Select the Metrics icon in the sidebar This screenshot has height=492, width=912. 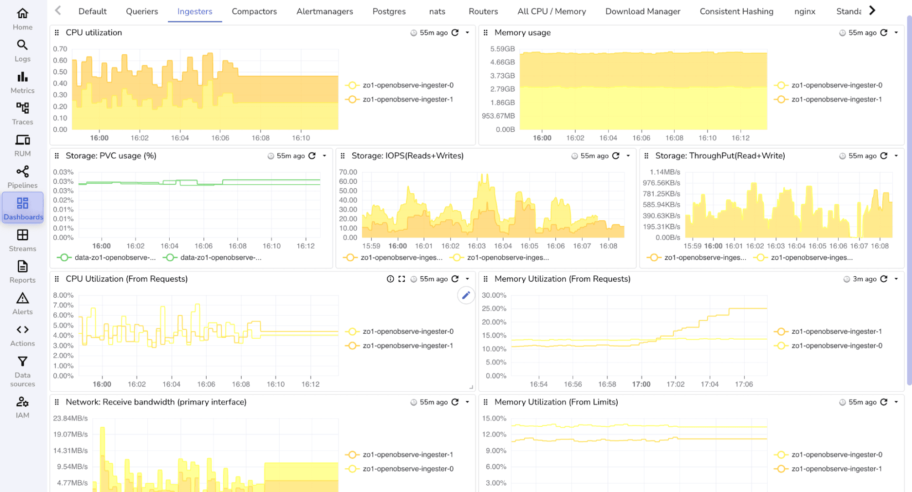click(22, 82)
